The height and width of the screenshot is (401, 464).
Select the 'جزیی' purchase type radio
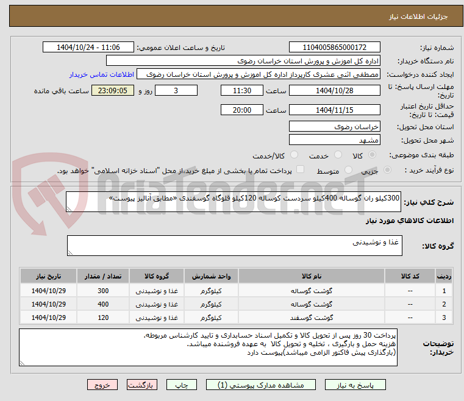[387, 170]
